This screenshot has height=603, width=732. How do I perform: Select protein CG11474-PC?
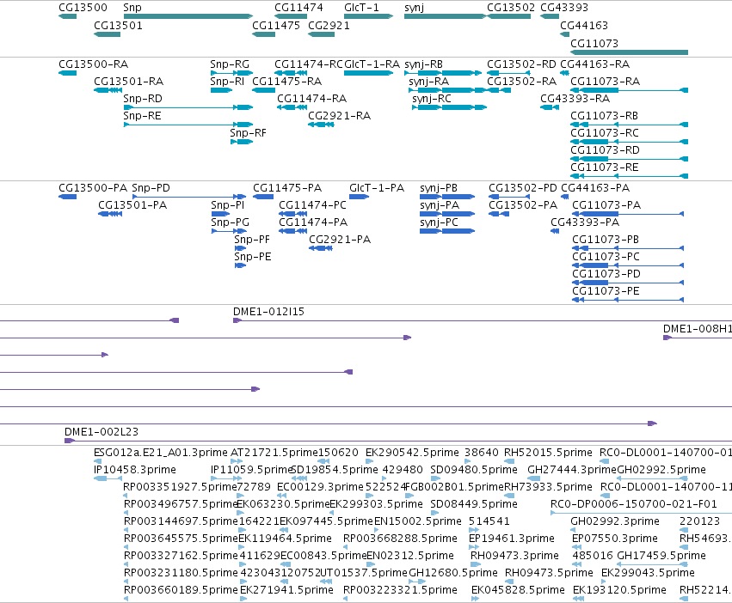(293, 214)
